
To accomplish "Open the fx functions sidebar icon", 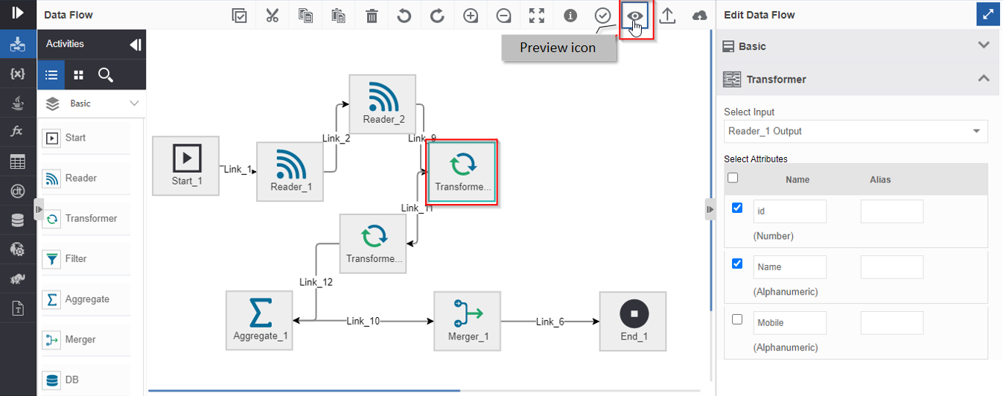I will [18, 132].
